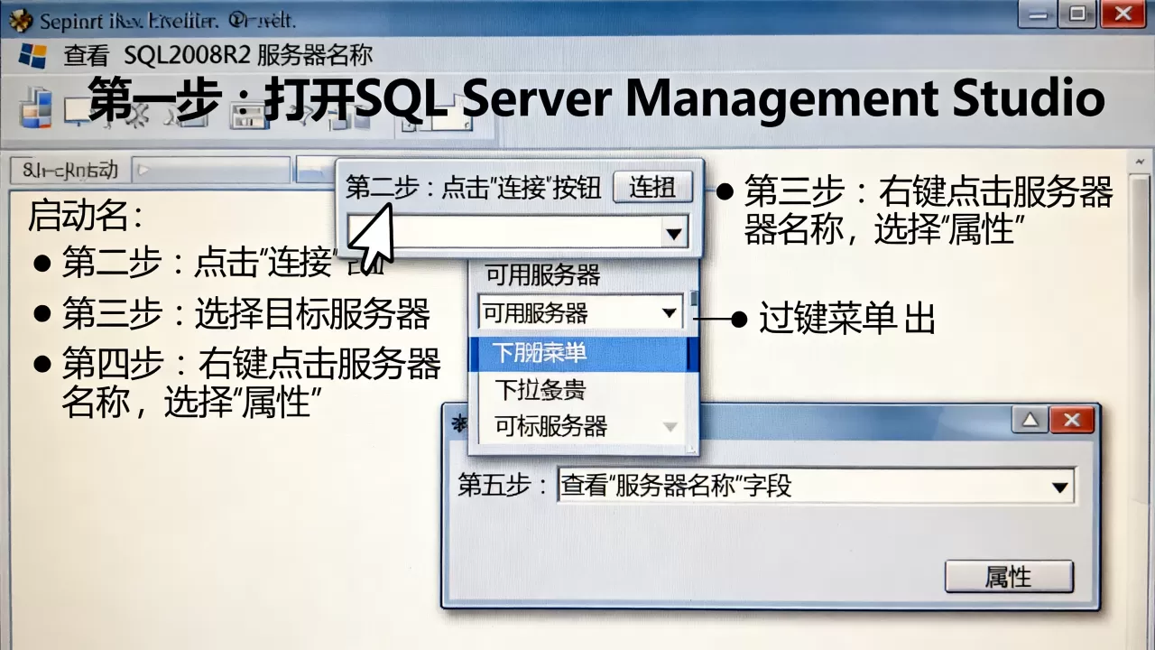The width and height of the screenshot is (1155, 650).
Task: Click the Windows flag icon beside 查看 SQL2008R2
Action: pyautogui.click(x=33, y=55)
